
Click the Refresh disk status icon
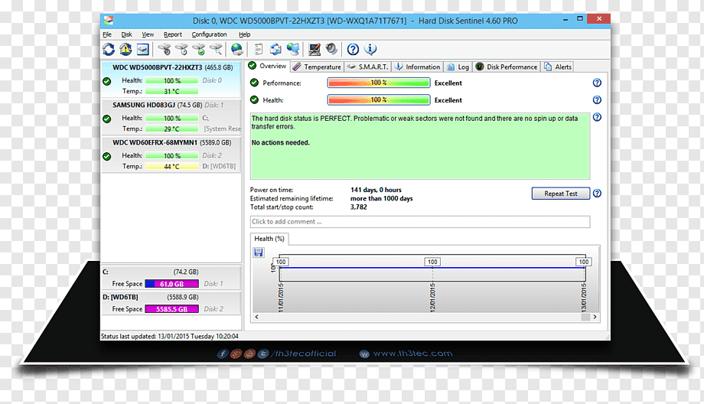(x=109, y=50)
